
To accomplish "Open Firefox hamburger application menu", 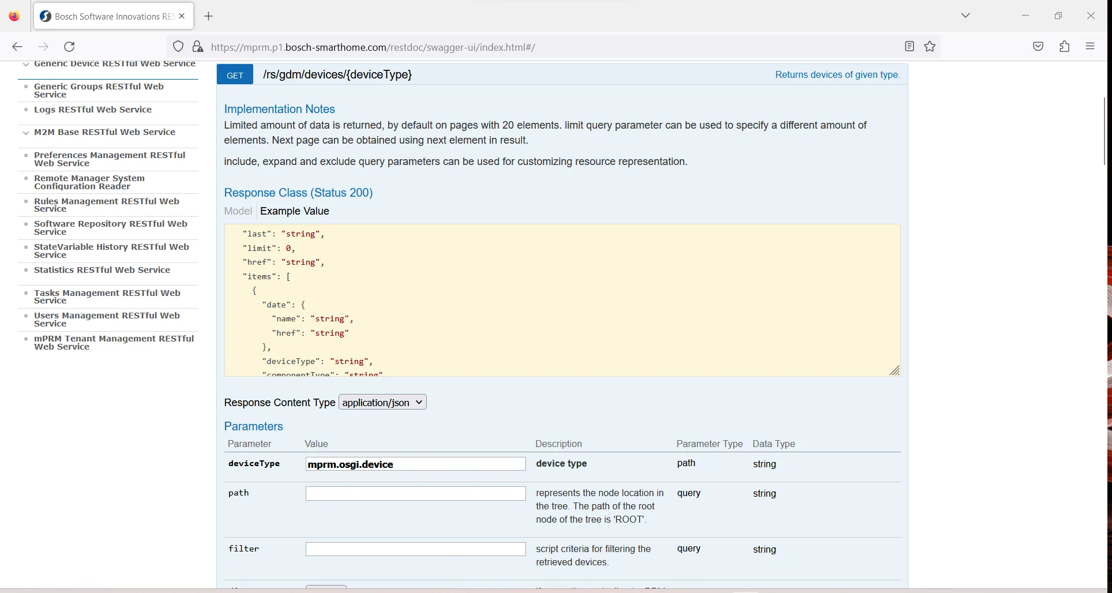I will [x=1090, y=47].
